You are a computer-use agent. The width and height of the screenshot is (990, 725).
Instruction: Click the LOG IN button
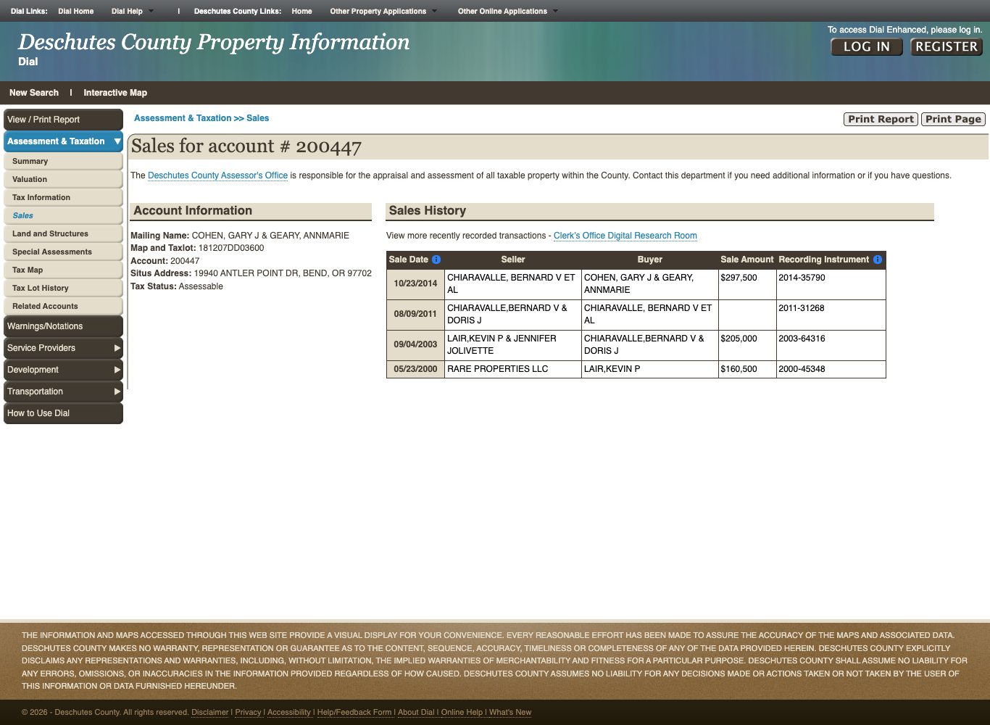[x=866, y=46]
